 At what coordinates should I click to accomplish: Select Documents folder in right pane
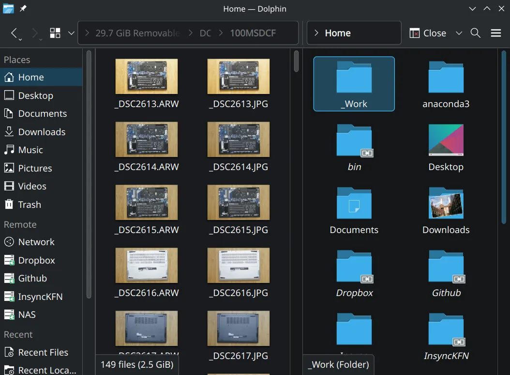pyautogui.click(x=354, y=203)
